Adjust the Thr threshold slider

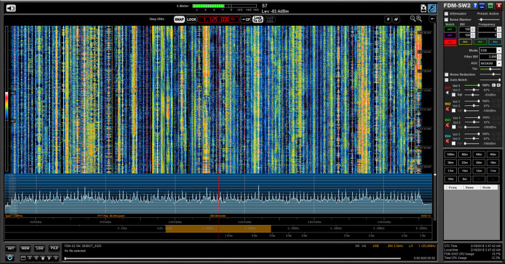(x=490, y=69)
